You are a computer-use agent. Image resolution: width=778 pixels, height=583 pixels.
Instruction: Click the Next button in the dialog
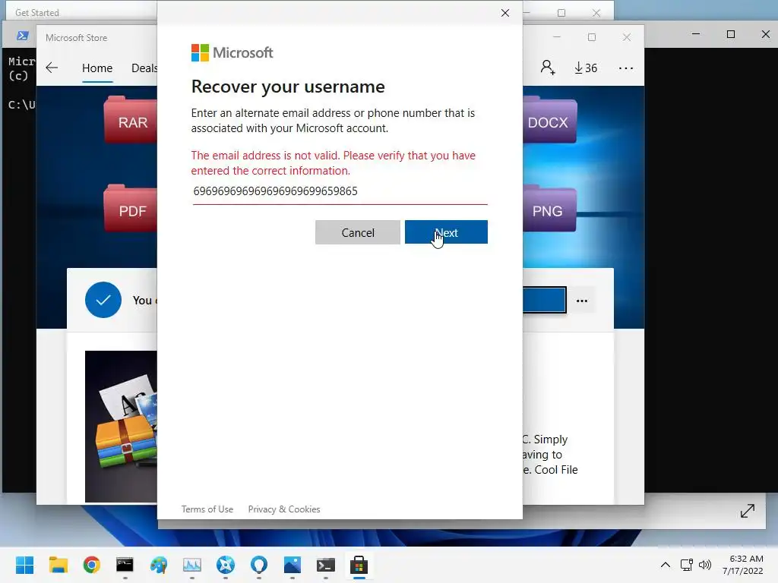[x=446, y=232]
